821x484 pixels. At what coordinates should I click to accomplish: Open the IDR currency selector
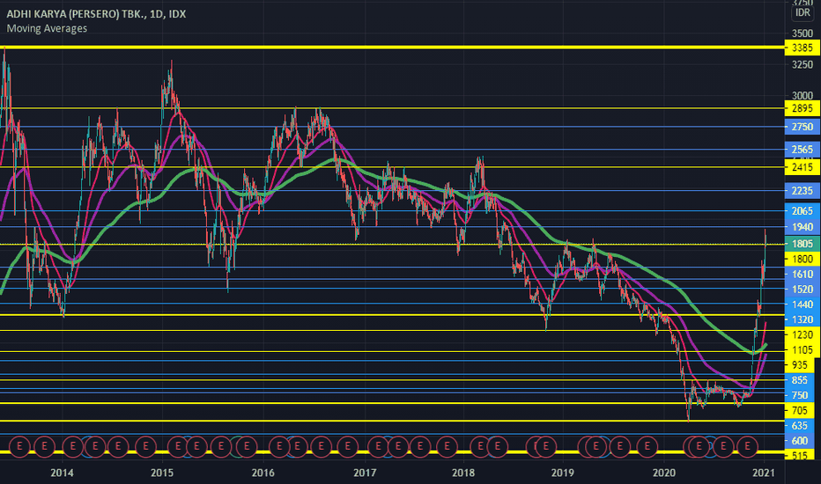pos(803,12)
